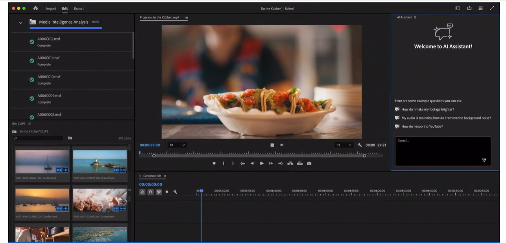Open the 1/2 playback resolution dropdown

[x=343, y=145]
